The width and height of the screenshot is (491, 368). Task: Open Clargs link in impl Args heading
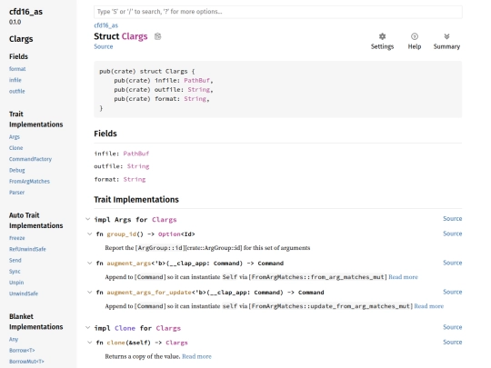coord(164,220)
